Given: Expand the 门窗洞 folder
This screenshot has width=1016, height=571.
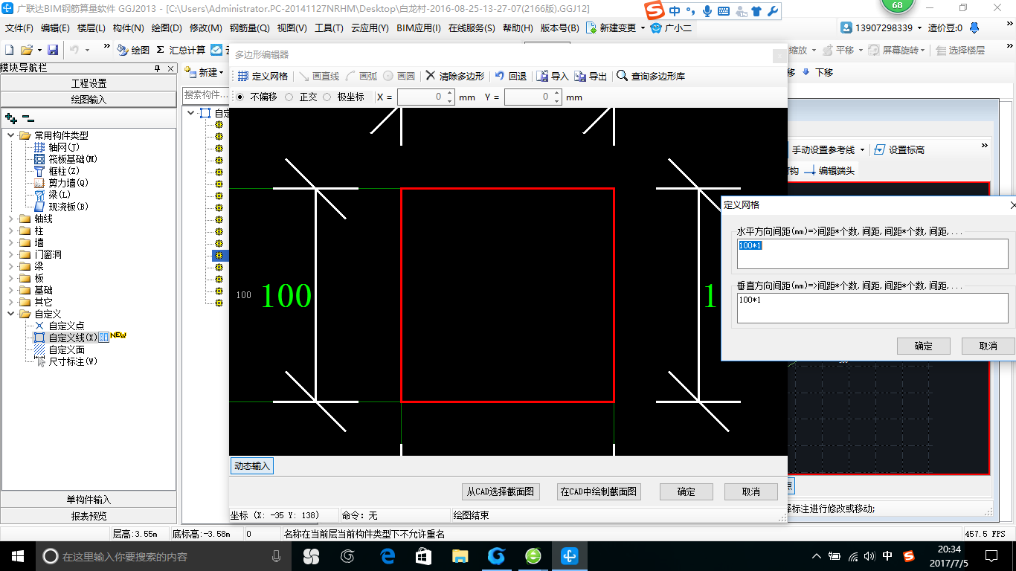Looking at the screenshot, I should (x=11, y=254).
